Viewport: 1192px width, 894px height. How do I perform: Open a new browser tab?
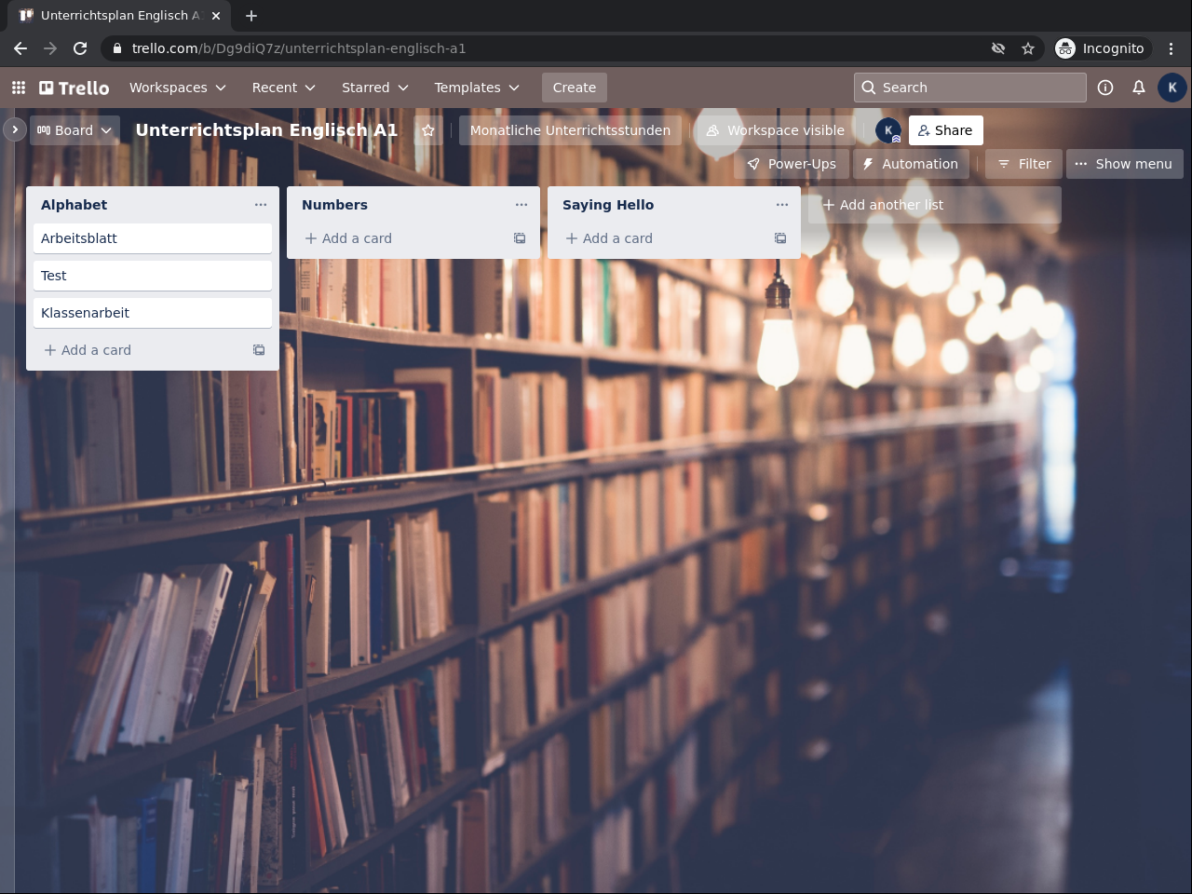pos(251,16)
